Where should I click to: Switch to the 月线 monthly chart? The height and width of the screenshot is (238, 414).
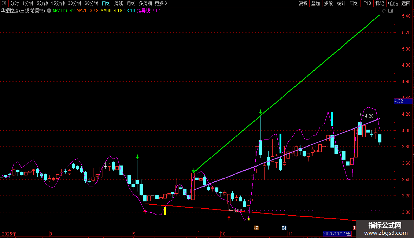point(131,3)
